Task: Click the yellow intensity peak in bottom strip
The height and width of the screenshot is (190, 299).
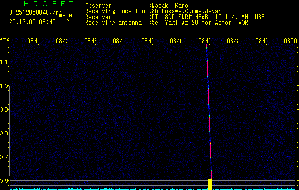Action: pyautogui.click(x=210, y=184)
